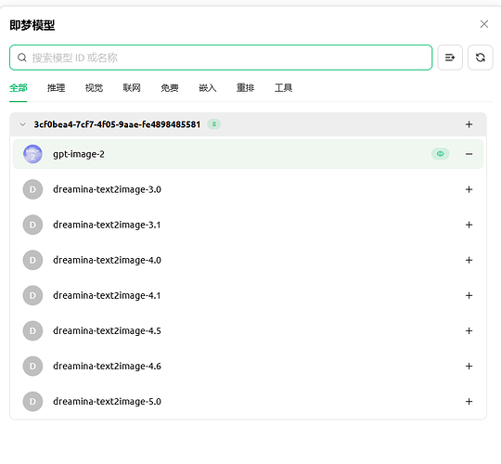
Task: Add all models in 3cf0bea4 group
Action: [x=469, y=124]
